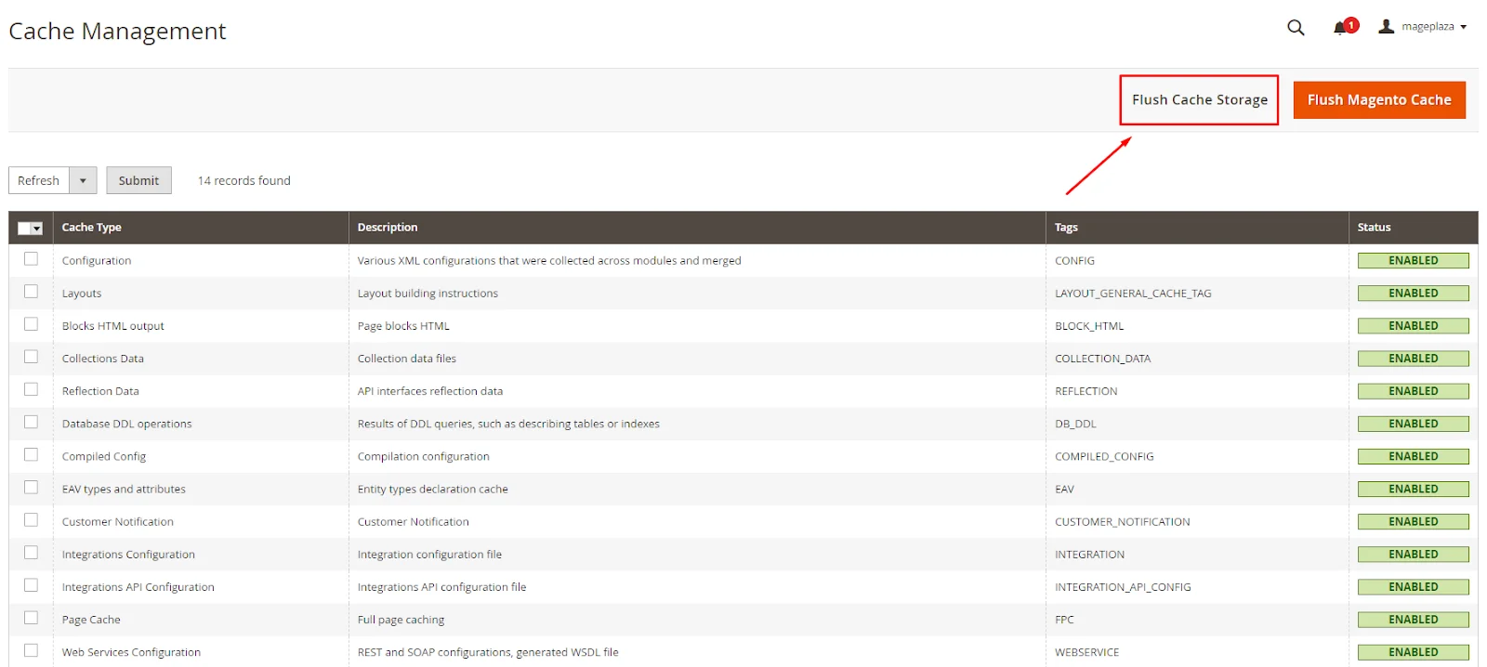Select the Compiled Config checkbox
Image resolution: width=1487 pixels, height=667 pixels.
[x=32, y=454]
